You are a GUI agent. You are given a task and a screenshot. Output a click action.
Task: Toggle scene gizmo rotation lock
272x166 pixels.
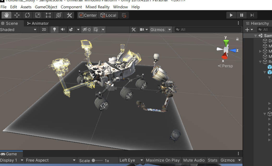pyautogui.click(x=237, y=39)
